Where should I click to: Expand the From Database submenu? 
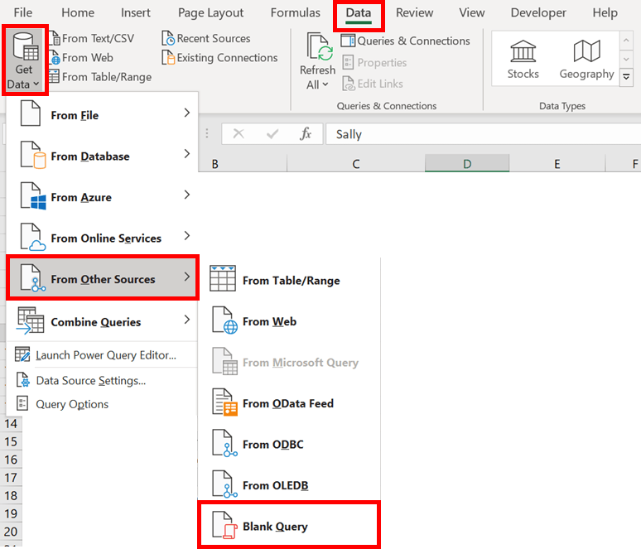point(102,156)
